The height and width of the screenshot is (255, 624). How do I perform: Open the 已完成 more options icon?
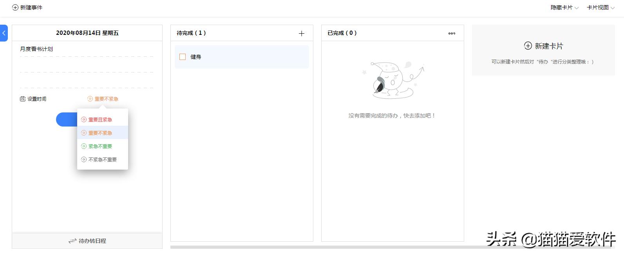[452, 33]
